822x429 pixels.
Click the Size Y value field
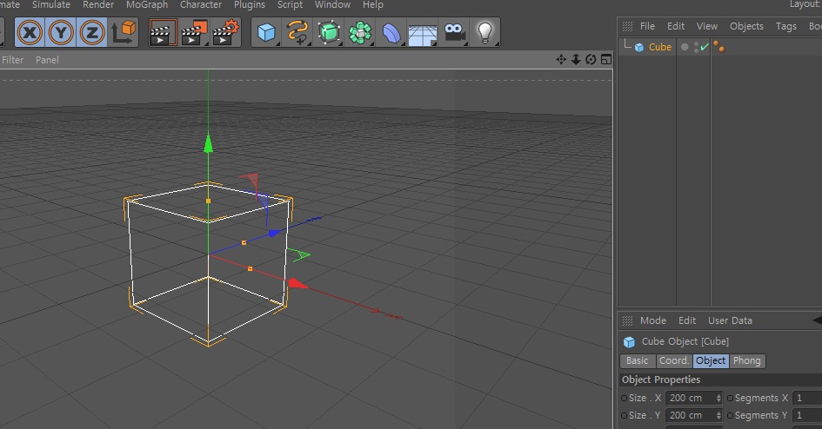pyautogui.click(x=690, y=415)
